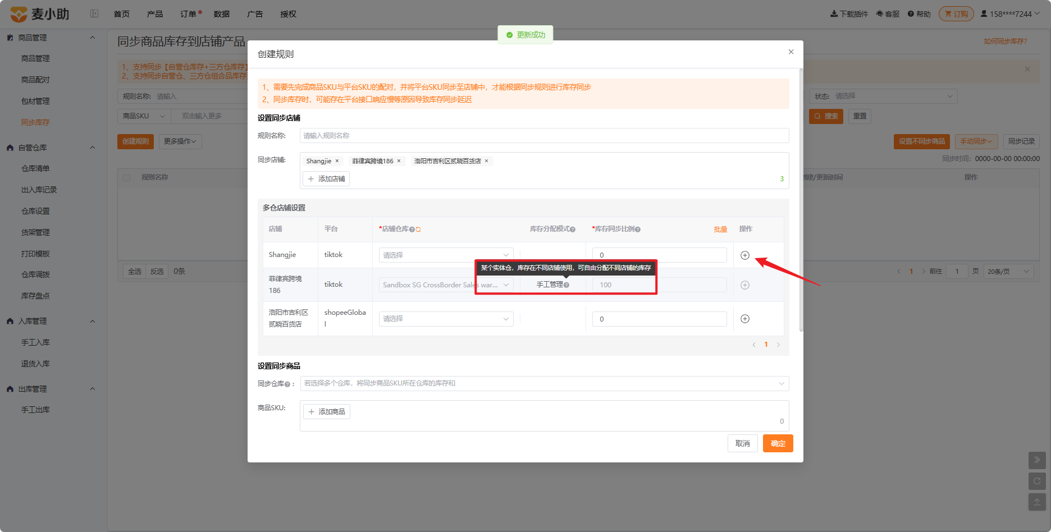Remove 菲律宾跨境186 store tag
Image resolution: width=1051 pixels, height=532 pixels.
(x=399, y=161)
